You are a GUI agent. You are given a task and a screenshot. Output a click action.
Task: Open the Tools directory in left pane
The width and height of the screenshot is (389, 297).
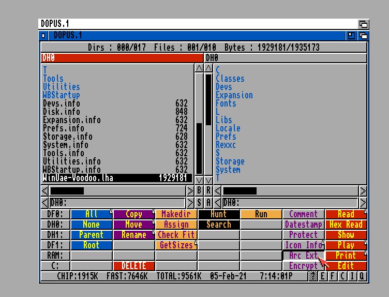pos(53,79)
